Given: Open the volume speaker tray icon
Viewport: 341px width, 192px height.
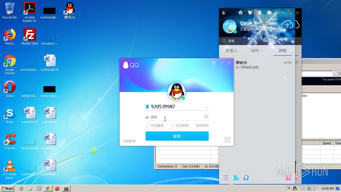Looking at the screenshot, I should point(303,189).
